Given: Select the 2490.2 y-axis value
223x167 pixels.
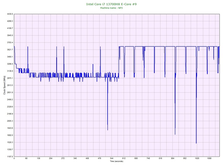Looking at the screenshot, I should click(x=10, y=100).
